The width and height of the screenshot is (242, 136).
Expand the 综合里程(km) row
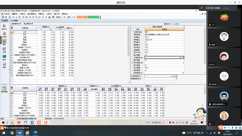pyautogui.click(x=132, y=63)
